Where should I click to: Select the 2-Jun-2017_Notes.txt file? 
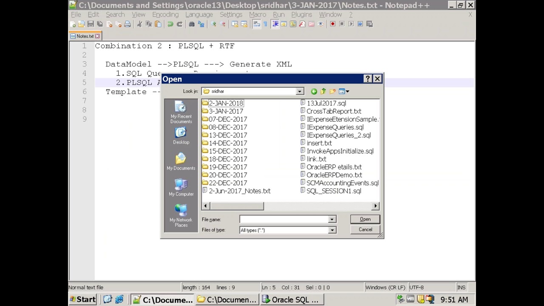(236, 191)
